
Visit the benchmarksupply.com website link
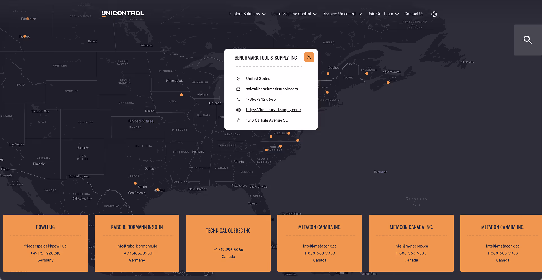tap(274, 110)
